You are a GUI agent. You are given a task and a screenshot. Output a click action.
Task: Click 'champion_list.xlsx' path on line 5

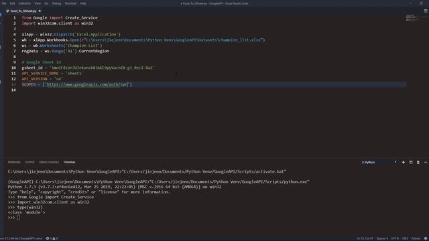click(x=241, y=40)
